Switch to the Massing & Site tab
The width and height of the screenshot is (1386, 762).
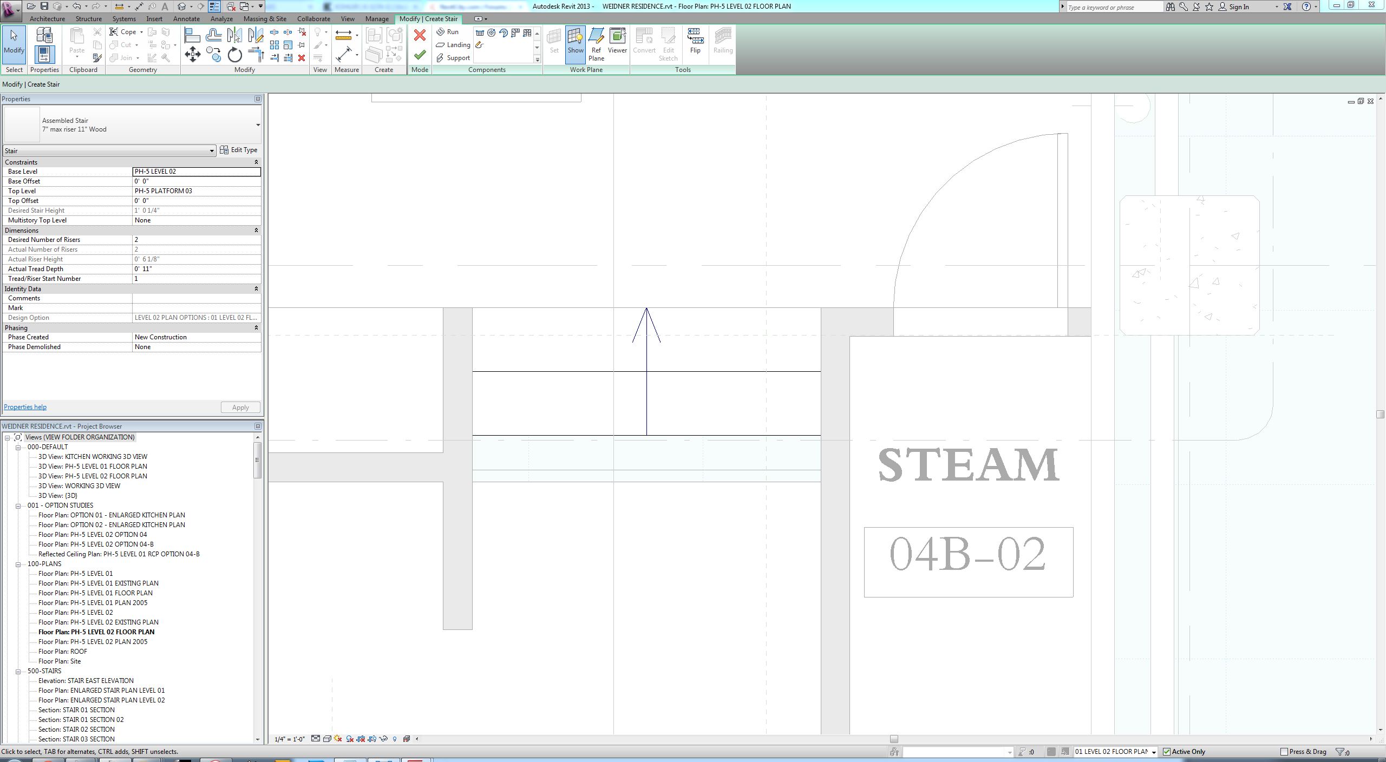265,18
